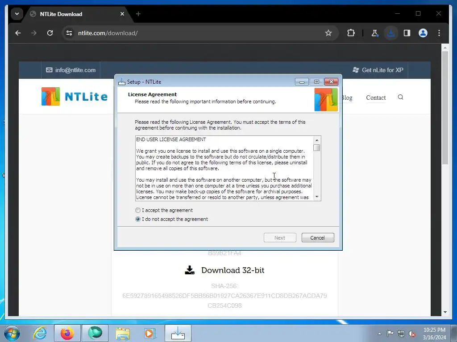Image resolution: width=457 pixels, height=342 pixels.
Task: Click the disabled Next button
Action: [x=280, y=238]
